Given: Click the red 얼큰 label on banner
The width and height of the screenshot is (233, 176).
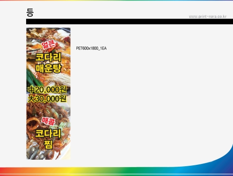Looking at the screenshot, I should pos(48,44).
